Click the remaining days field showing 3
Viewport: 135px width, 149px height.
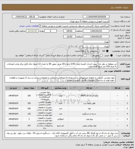pos(50,31)
